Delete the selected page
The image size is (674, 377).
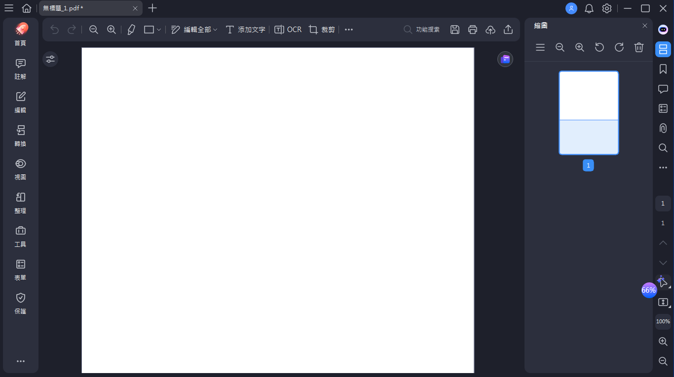(639, 47)
